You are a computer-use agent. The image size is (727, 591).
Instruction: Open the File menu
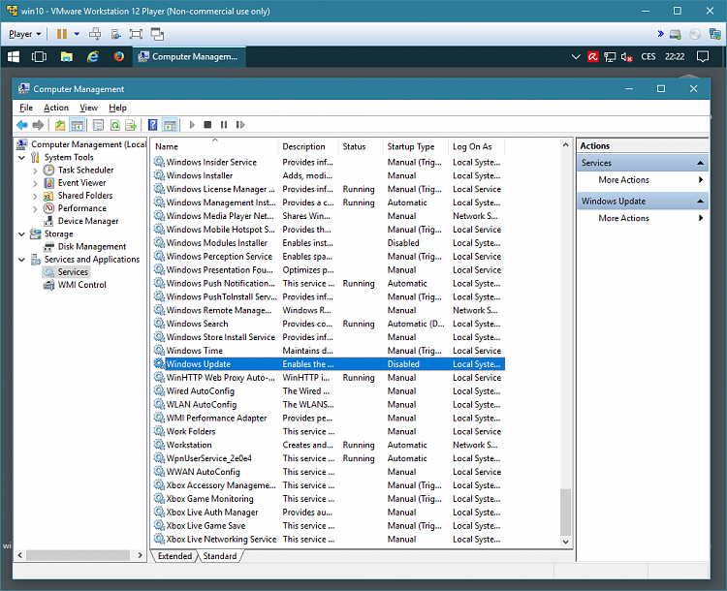26,108
